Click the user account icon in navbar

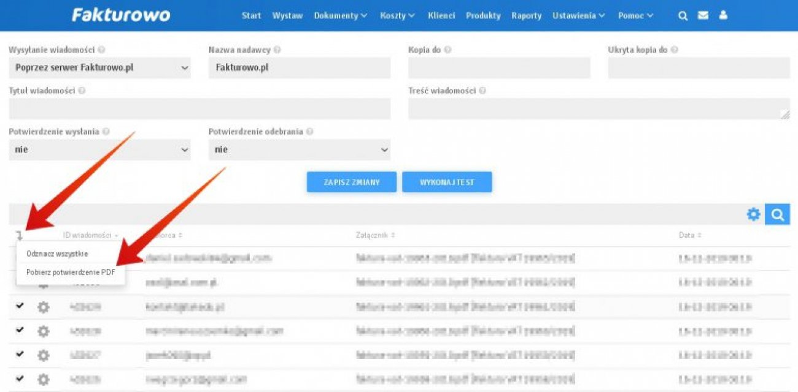(x=723, y=16)
